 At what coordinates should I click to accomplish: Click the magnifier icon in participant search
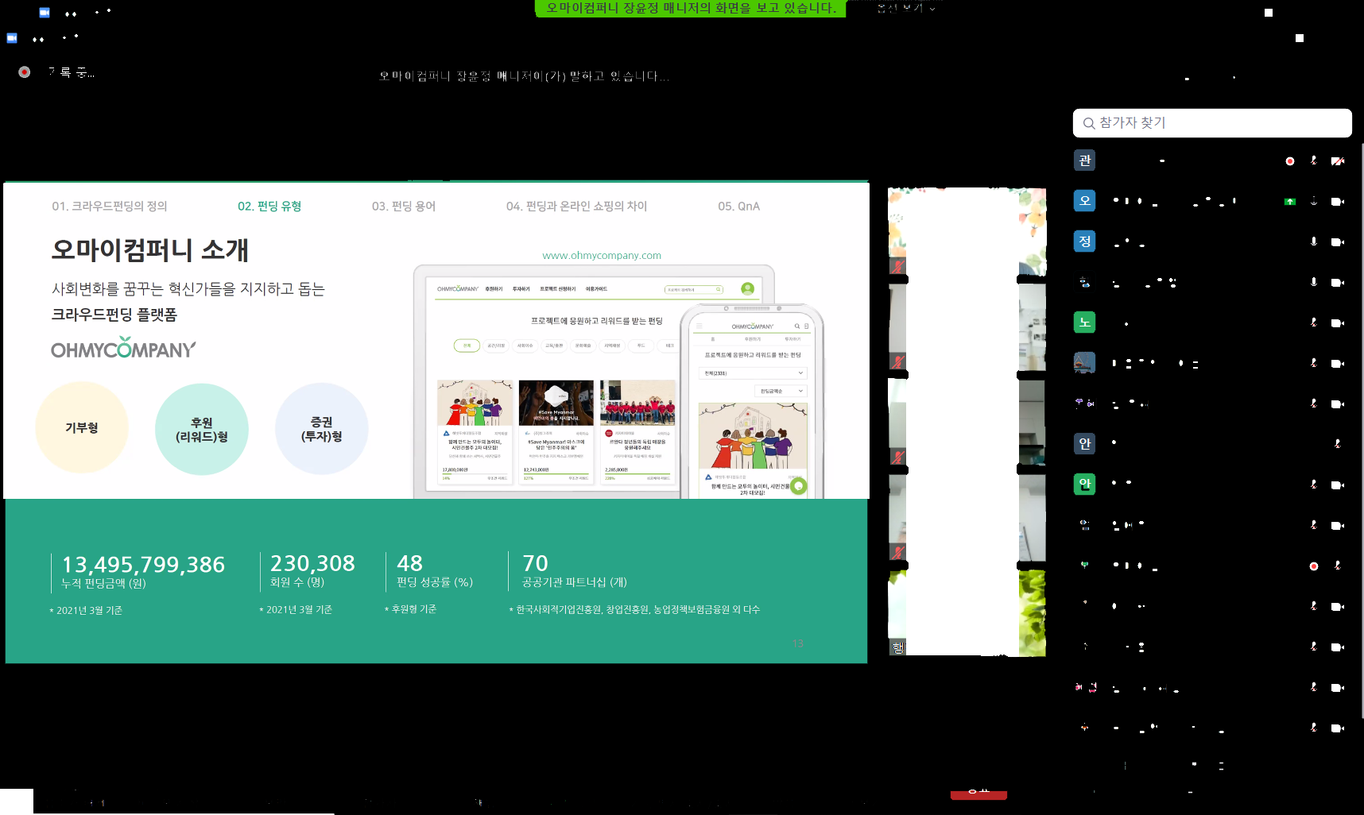click(x=1089, y=123)
